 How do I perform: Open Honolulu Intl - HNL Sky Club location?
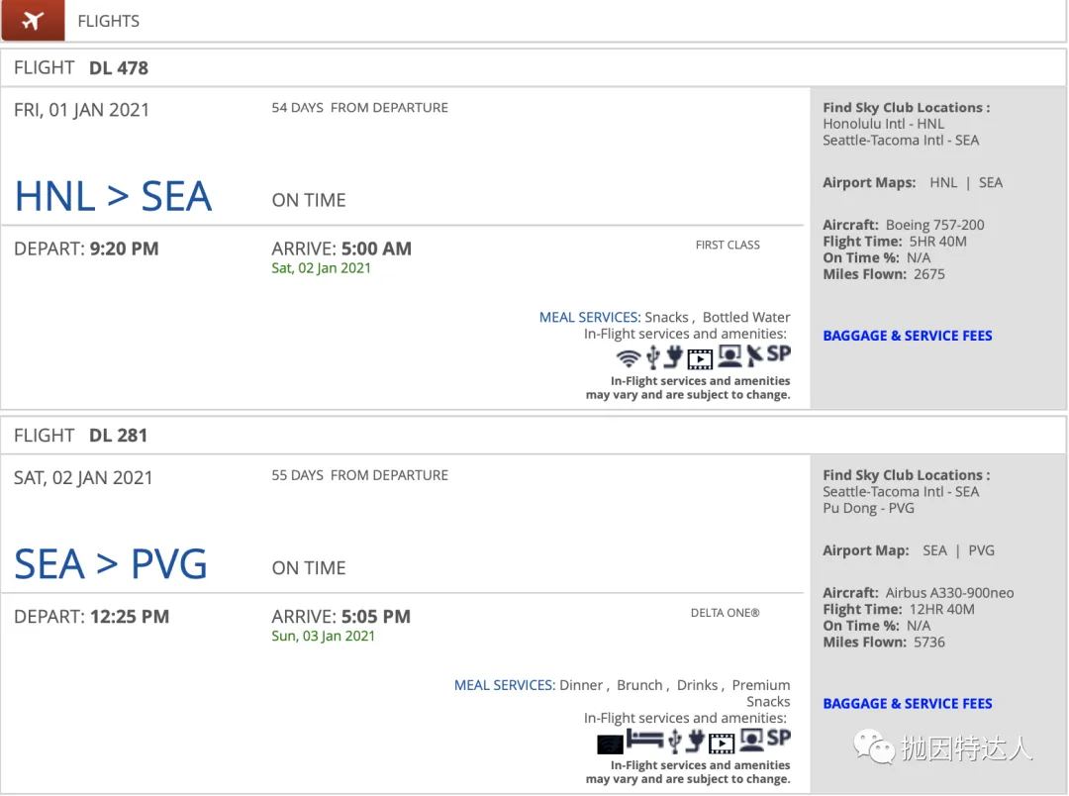click(884, 124)
